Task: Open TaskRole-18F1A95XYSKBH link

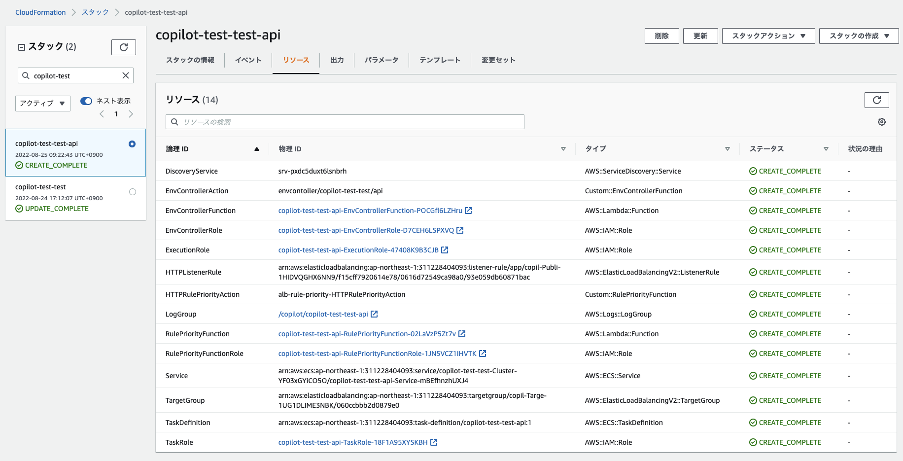Action: tap(353, 442)
